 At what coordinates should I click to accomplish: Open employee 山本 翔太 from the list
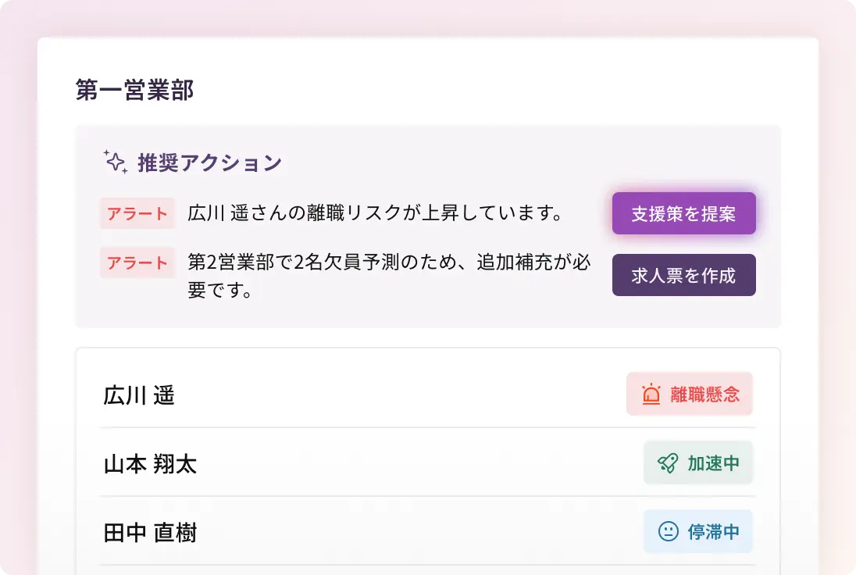pyautogui.click(x=150, y=464)
